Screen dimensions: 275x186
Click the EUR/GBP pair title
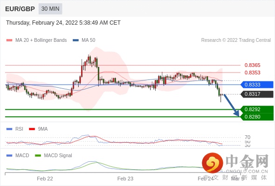[x=20, y=9]
